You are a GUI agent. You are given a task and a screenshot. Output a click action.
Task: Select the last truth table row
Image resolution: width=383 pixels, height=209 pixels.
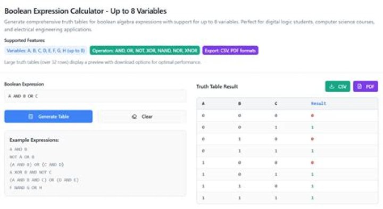pyautogui.click(x=287, y=198)
